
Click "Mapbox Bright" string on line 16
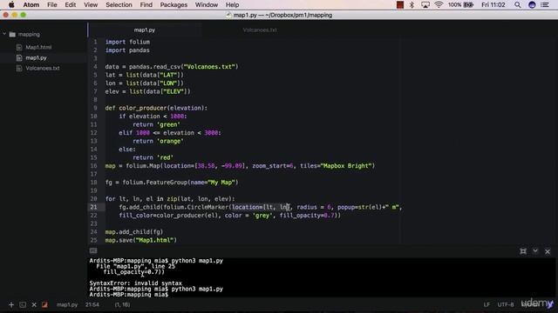click(x=346, y=166)
